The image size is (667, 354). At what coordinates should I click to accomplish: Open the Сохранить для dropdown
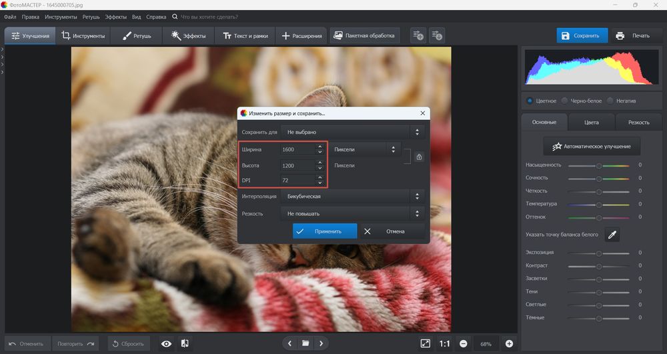point(352,132)
